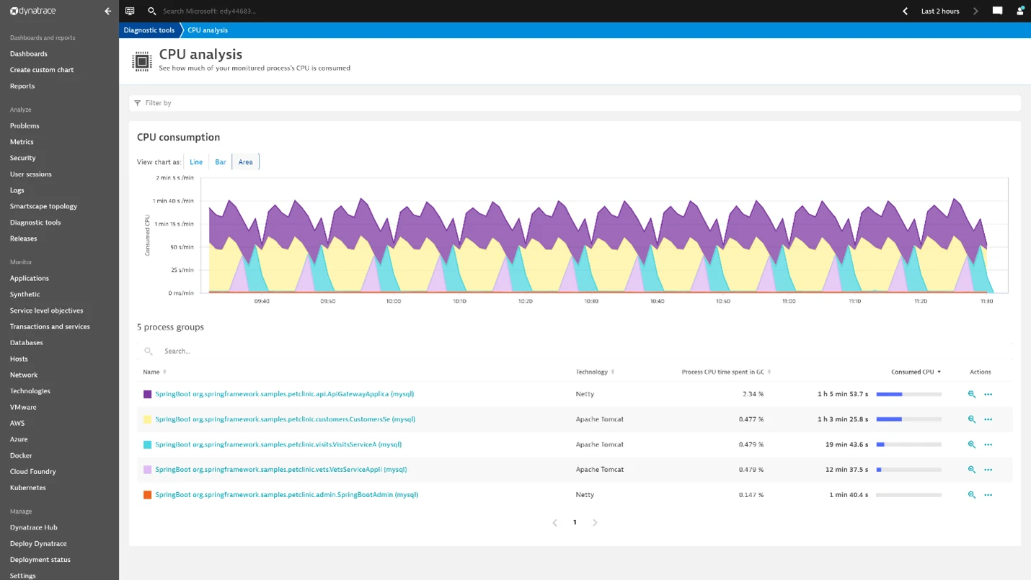The width and height of the screenshot is (1031, 580).
Task: Toggle sorting on Process CPU time spent in GC
Action: 768,372
